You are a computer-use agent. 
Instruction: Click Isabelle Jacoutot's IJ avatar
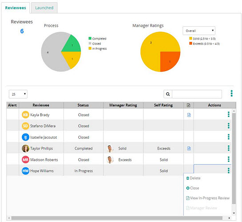click(25, 137)
